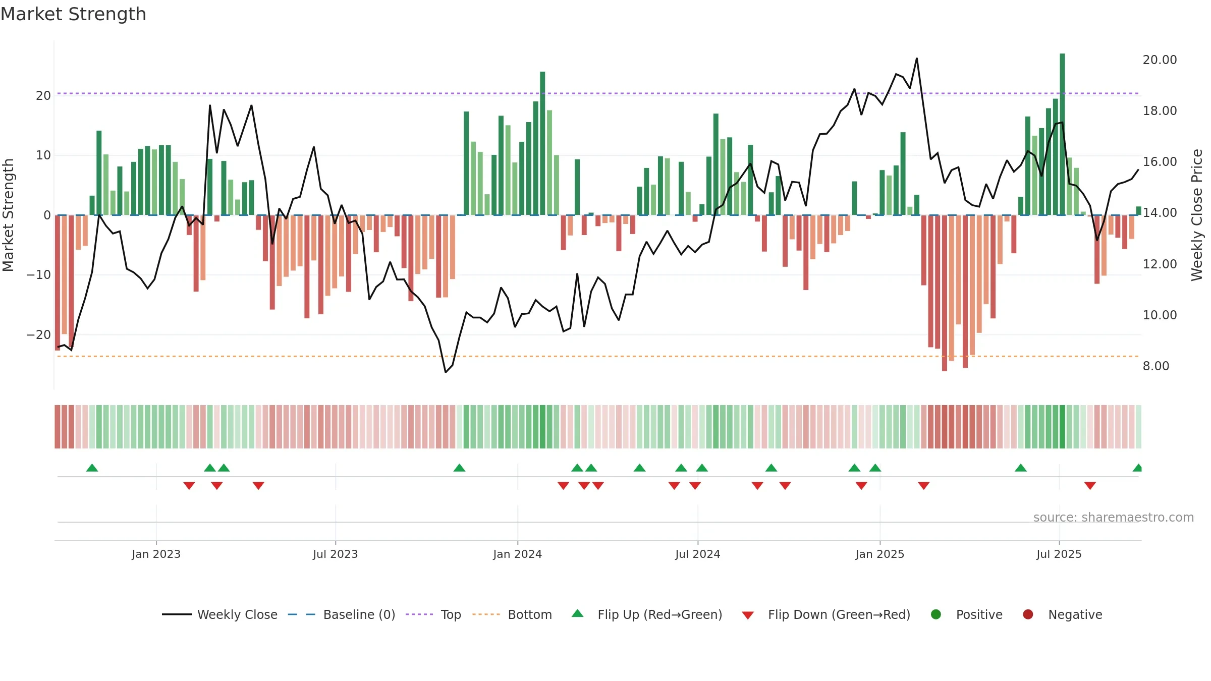Click the Negative legend label
The height and width of the screenshot is (681, 1211).
(1075, 614)
